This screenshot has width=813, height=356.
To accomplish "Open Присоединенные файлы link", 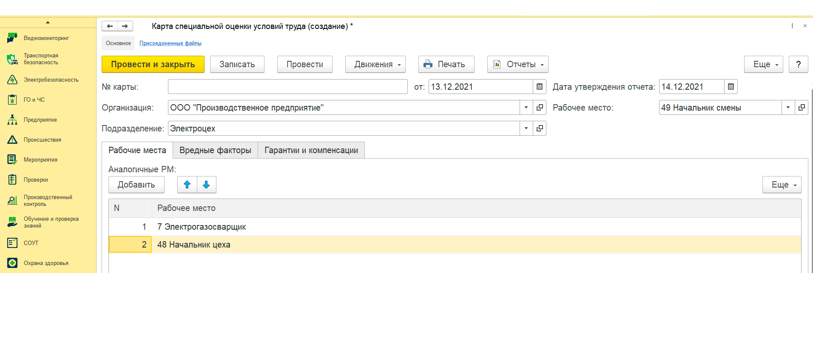I will (171, 43).
